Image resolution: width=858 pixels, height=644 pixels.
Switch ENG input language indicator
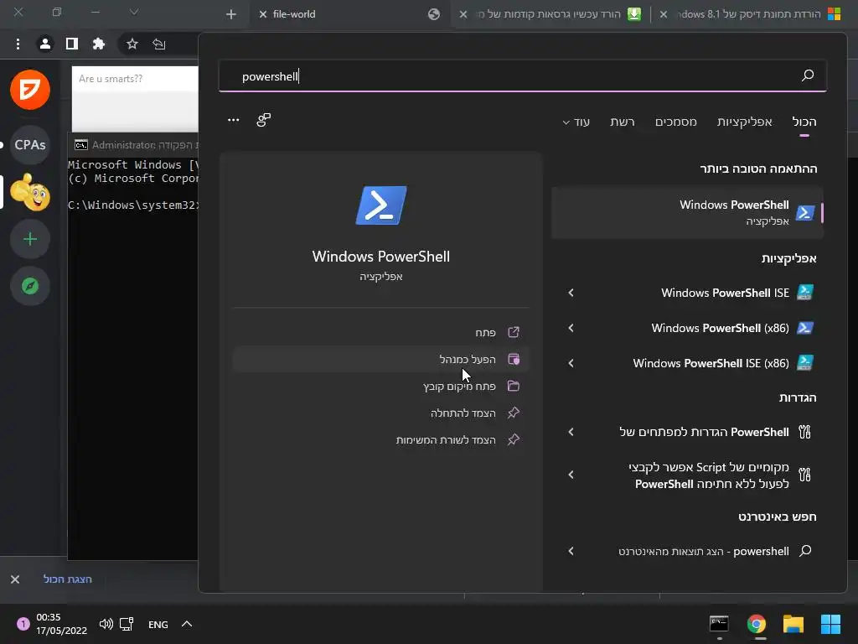158,624
